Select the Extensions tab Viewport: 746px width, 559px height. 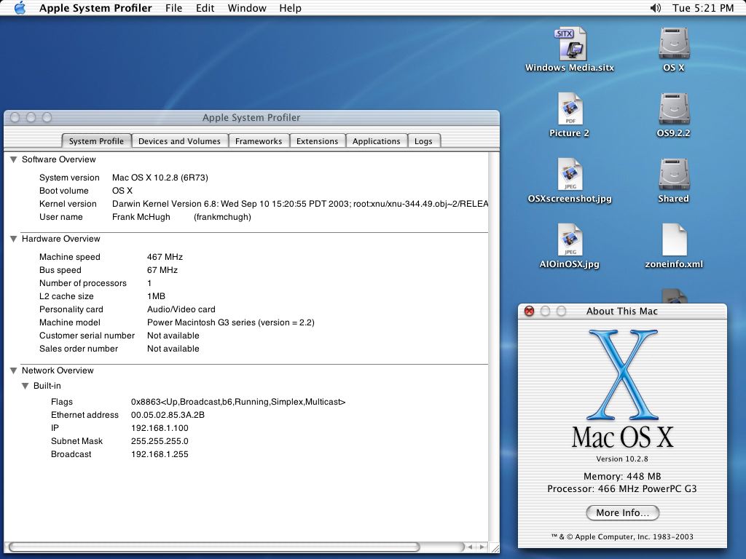click(x=318, y=140)
